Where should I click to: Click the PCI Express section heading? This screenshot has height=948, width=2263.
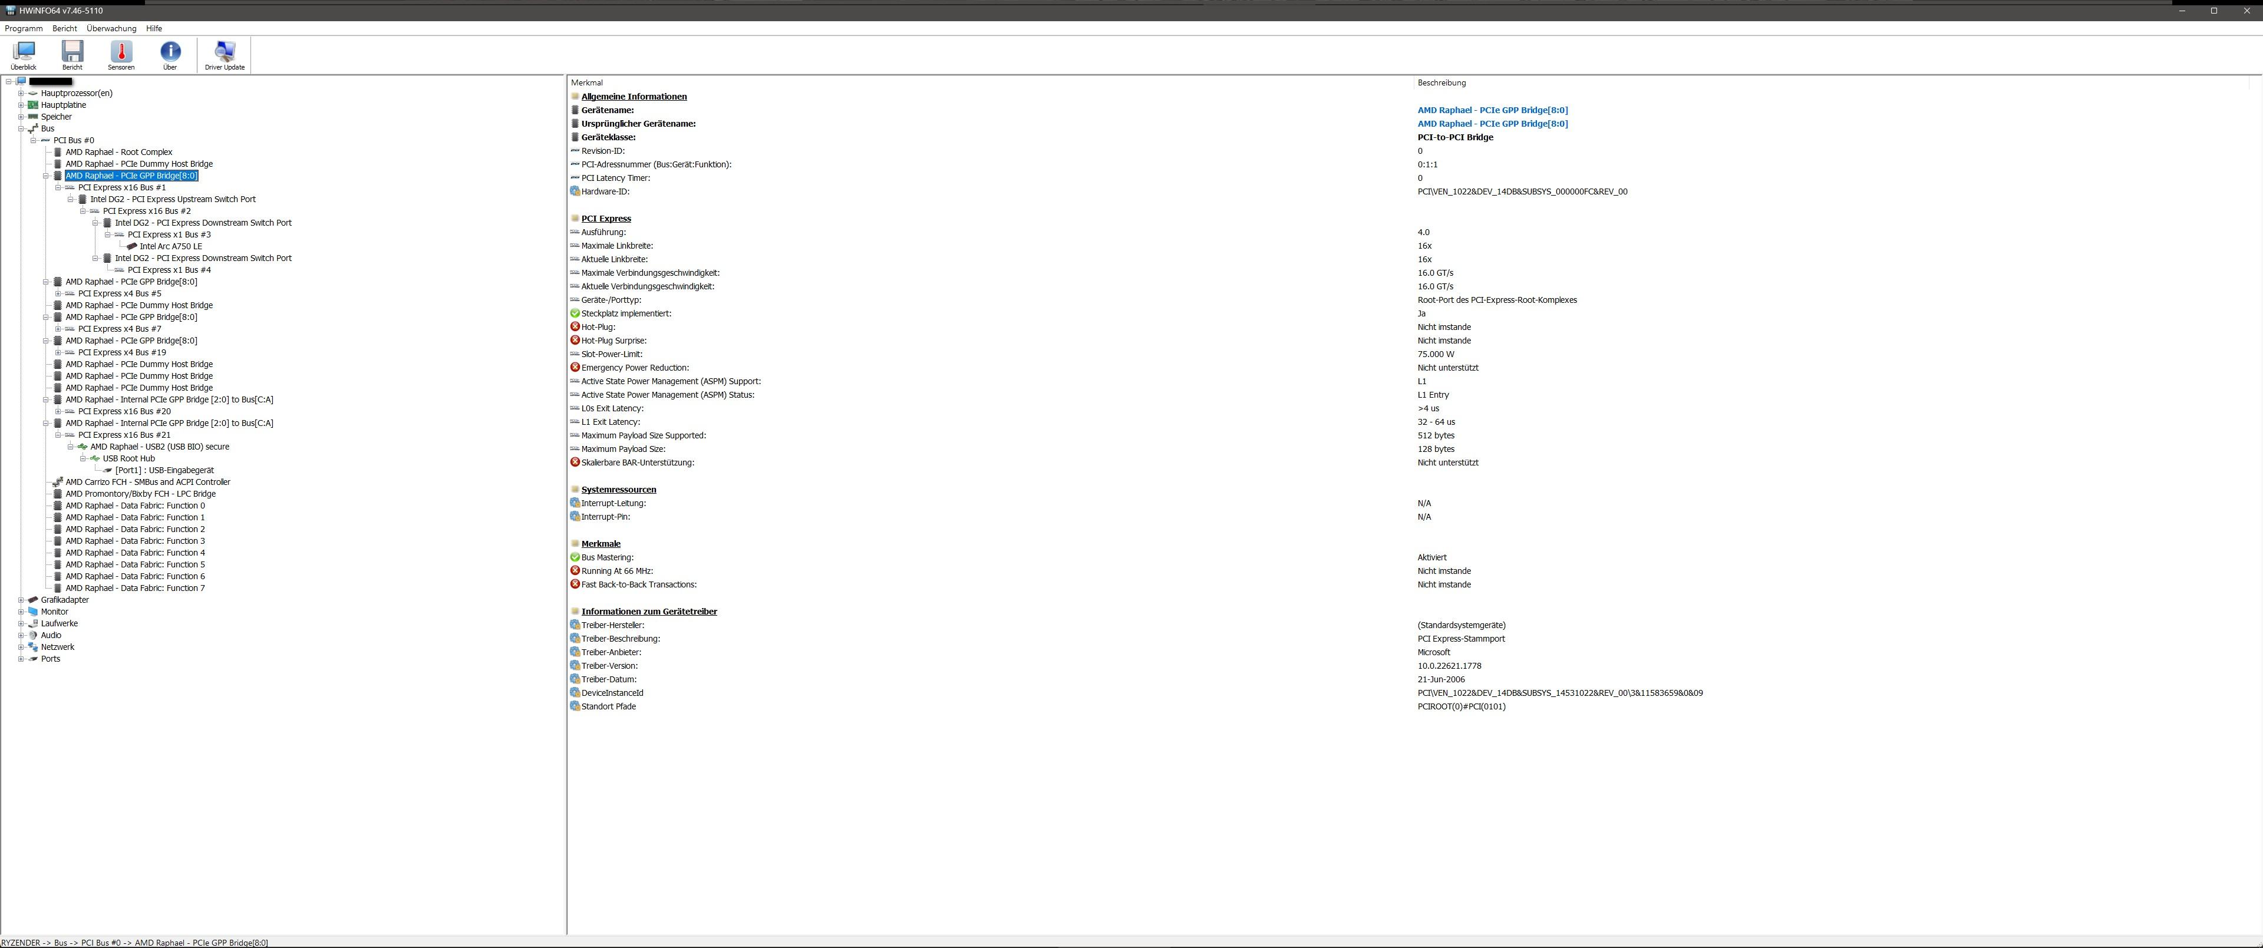606,219
